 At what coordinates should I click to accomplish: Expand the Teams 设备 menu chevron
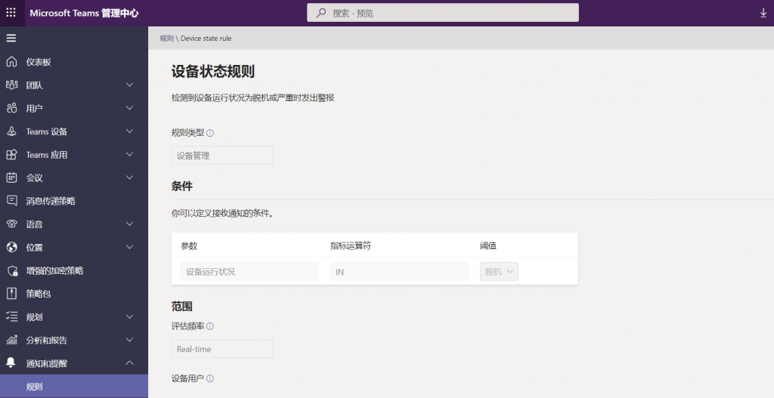click(130, 131)
